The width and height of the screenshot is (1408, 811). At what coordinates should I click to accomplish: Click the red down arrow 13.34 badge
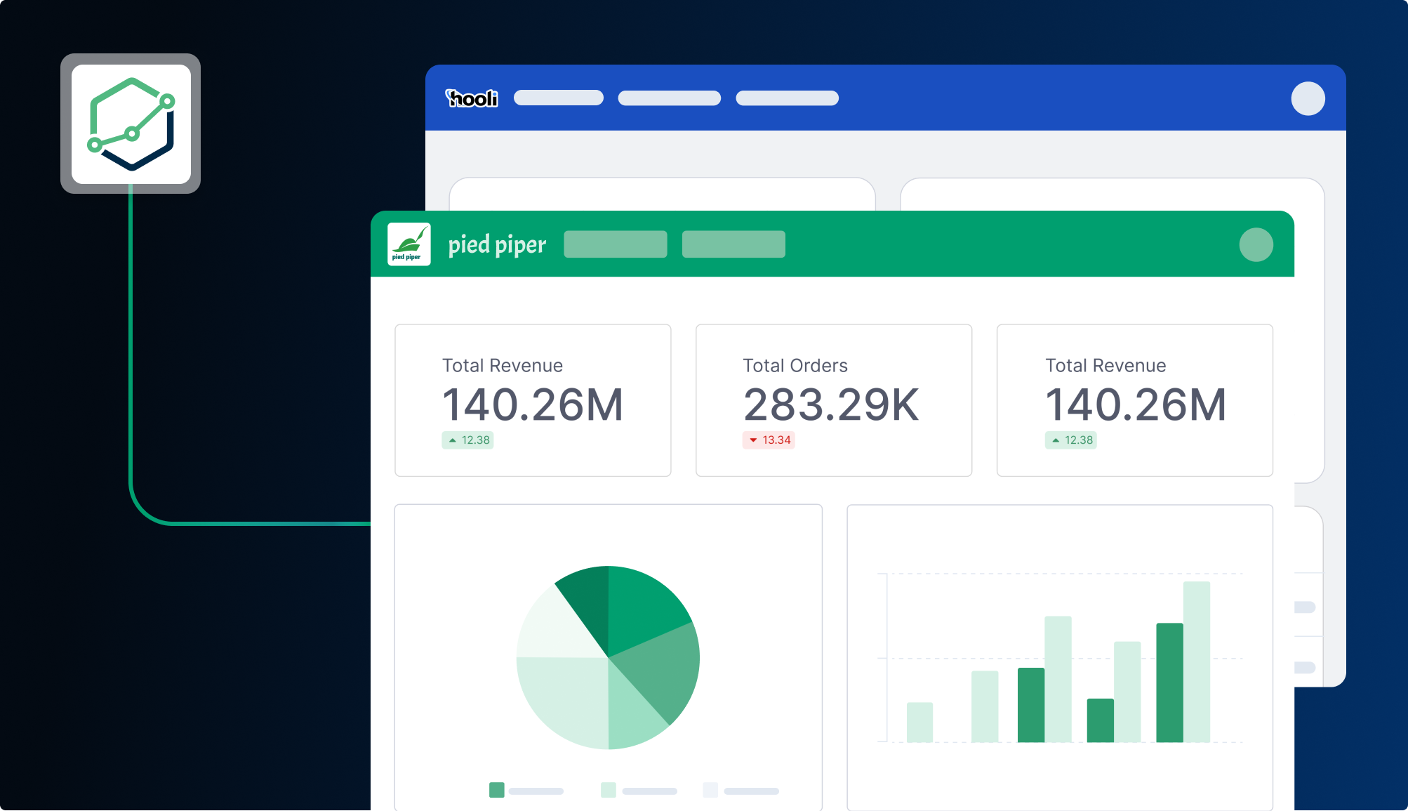click(769, 440)
